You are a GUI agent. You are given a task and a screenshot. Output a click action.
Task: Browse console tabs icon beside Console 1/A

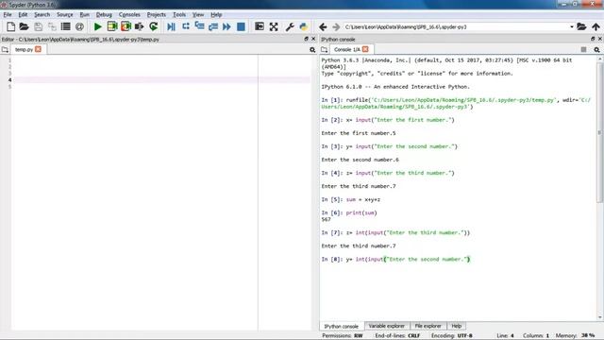[x=325, y=50]
